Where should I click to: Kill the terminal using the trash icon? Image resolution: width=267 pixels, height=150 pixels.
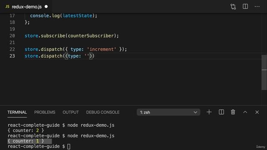[x=233, y=112]
